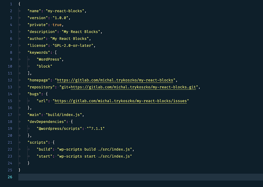Click the "^7.1.1" version string

[x=96, y=129]
